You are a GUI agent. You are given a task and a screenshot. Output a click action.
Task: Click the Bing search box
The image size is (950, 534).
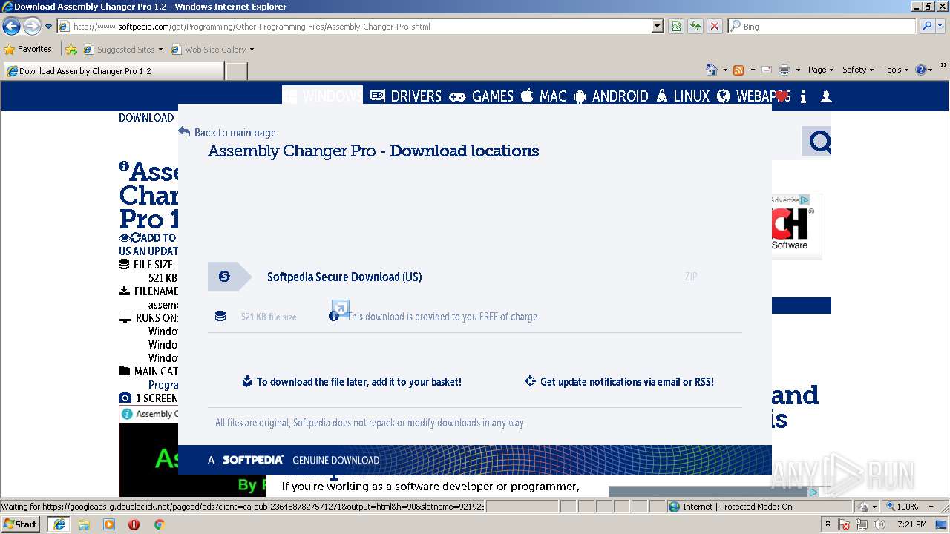point(822,27)
